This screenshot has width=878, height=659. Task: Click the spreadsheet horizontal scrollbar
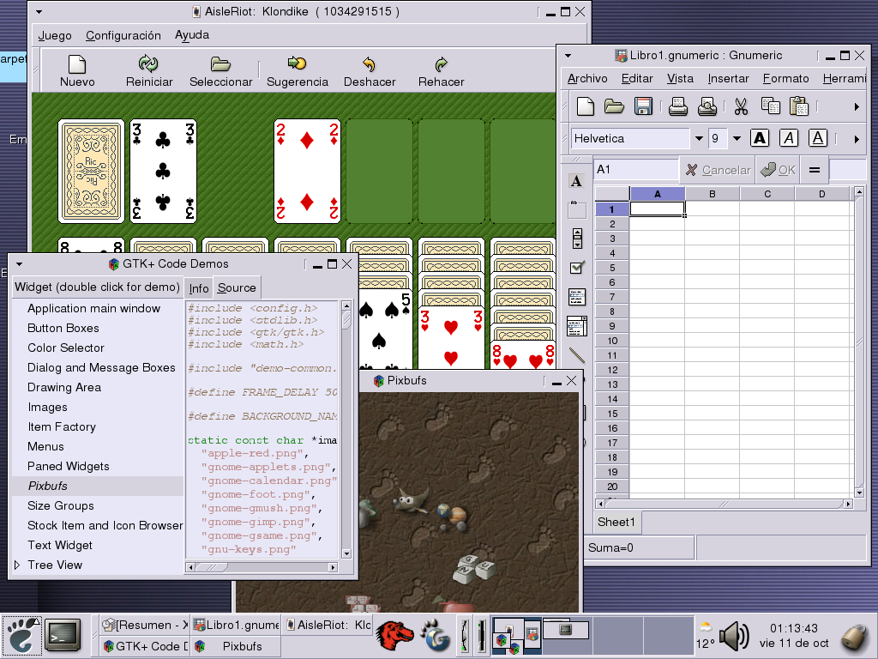point(724,504)
